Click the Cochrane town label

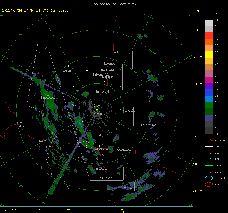(x=83, y=142)
